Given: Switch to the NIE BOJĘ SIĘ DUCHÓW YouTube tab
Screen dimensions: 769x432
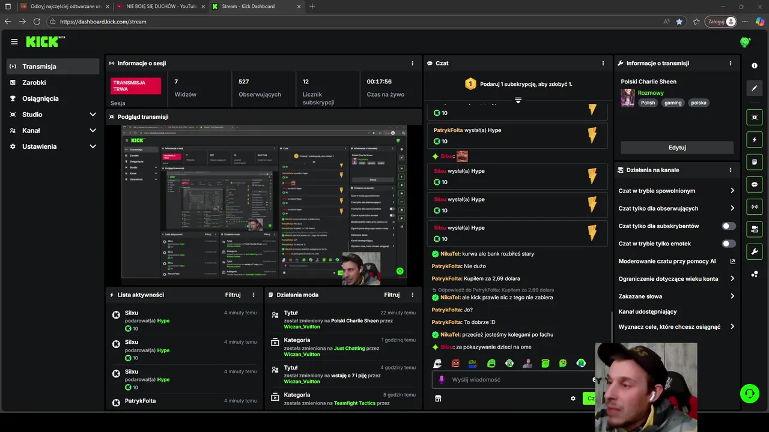Looking at the screenshot, I should coord(160,7).
